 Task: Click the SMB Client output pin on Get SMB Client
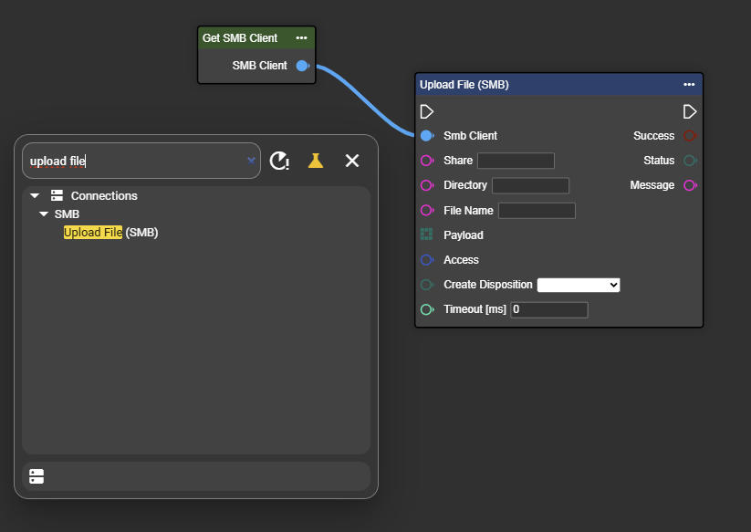pos(303,66)
